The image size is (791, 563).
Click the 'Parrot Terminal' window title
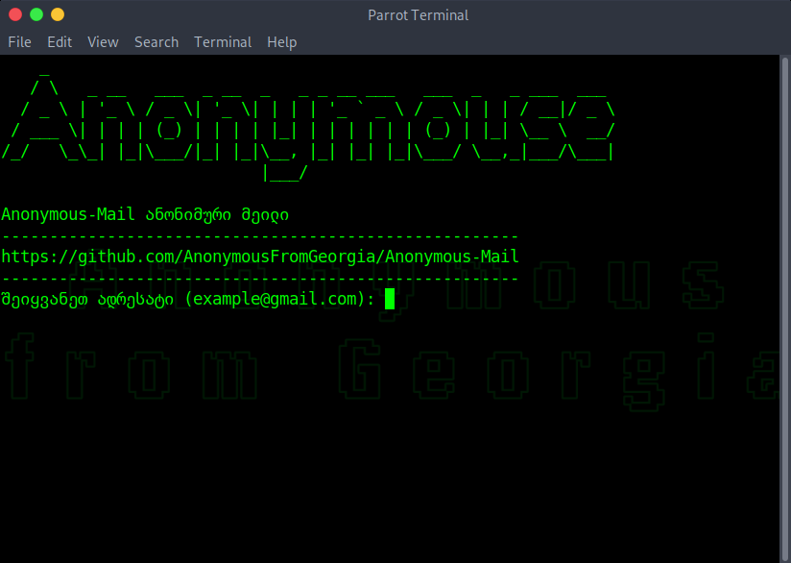418,15
